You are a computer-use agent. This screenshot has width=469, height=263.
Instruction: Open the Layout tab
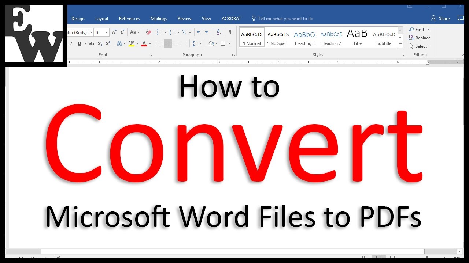[x=102, y=19]
